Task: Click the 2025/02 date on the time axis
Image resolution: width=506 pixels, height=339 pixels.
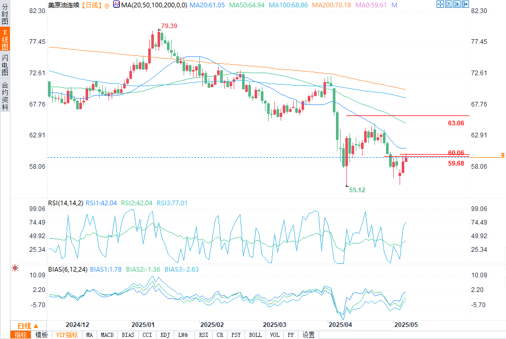Action: tap(212, 325)
